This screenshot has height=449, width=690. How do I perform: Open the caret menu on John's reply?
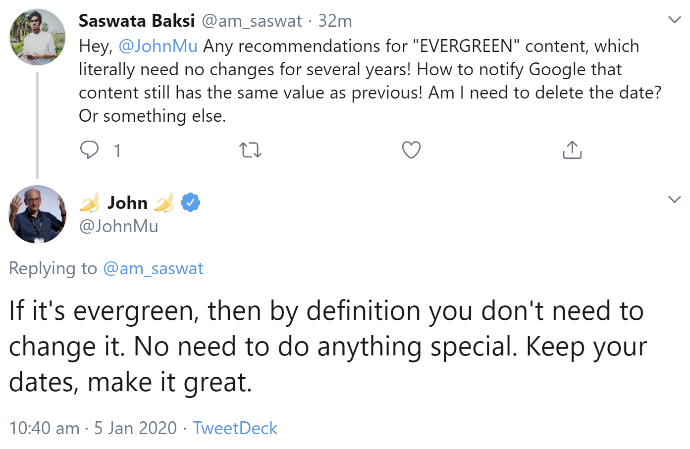[674, 200]
